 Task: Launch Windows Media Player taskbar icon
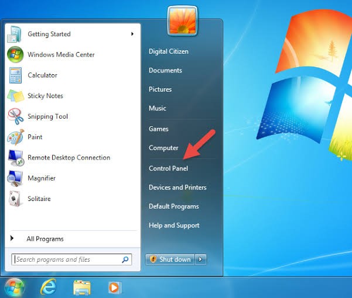coord(115,287)
